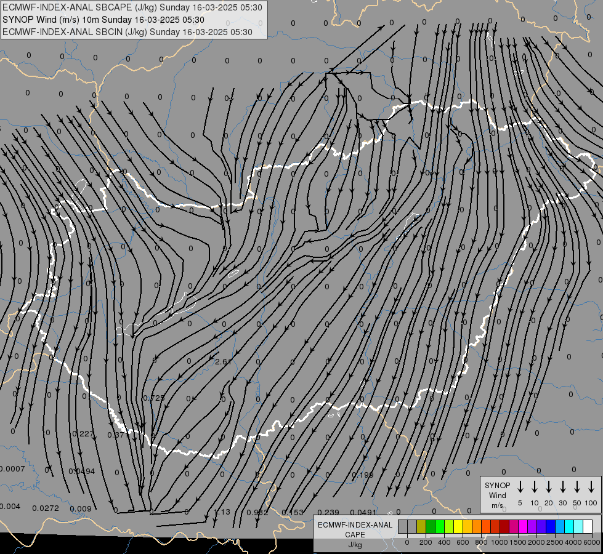Select the pale cyan swatch next to white
Viewport: 603px width, 554px height.
click(x=578, y=526)
